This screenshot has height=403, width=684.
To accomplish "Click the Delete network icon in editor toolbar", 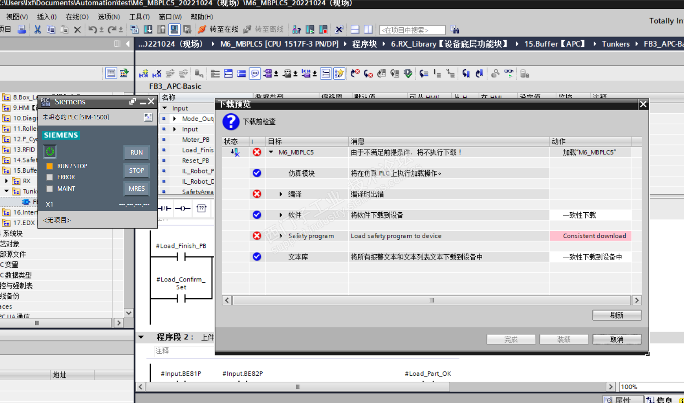I will coord(157,74).
